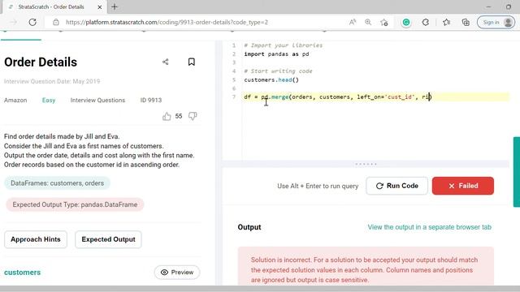Click code line 7 with pd.merge
Viewport: 520px width, 292px height.
[x=338, y=97]
